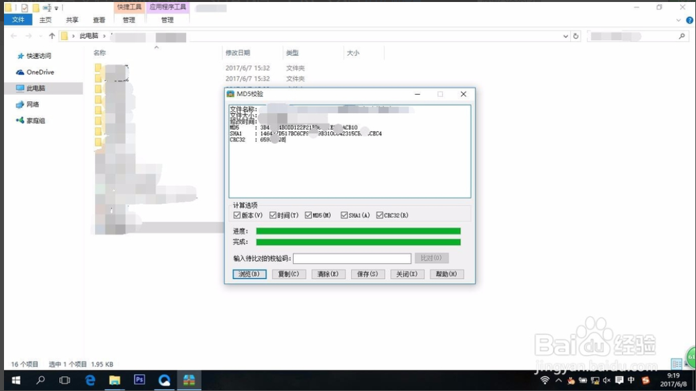696x391 pixels.
Task: Sort by 名称 column header
Action: pos(100,53)
